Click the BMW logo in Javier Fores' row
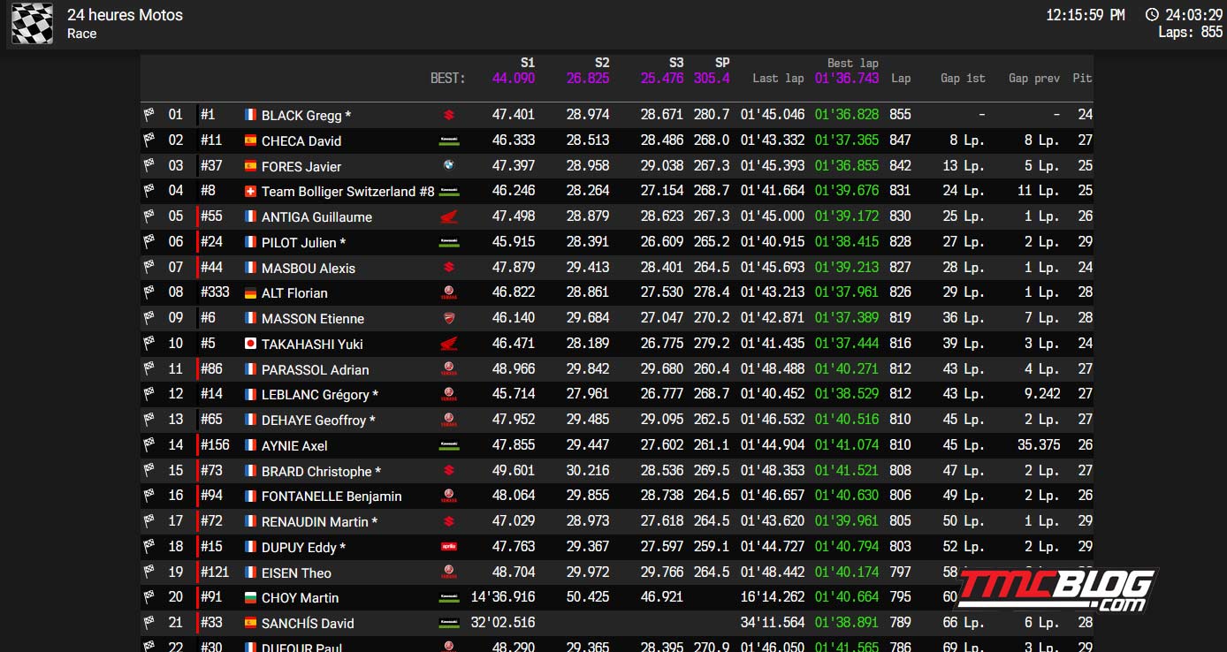This screenshot has width=1227, height=652. (x=448, y=166)
